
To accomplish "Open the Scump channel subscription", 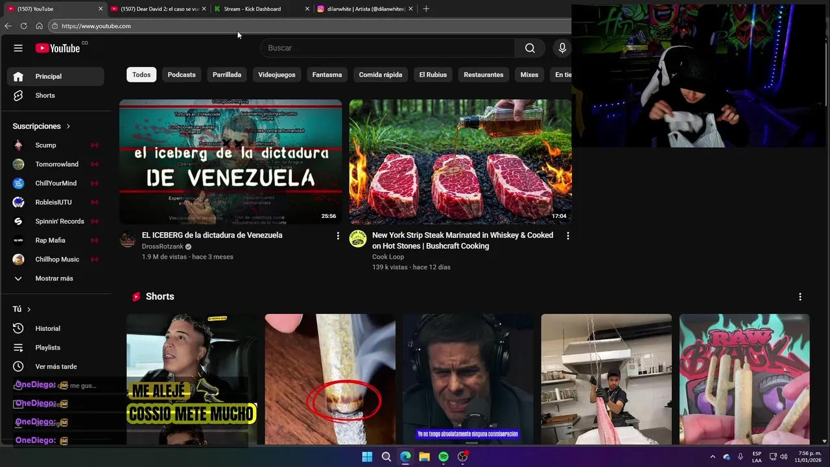I will pos(56,145).
